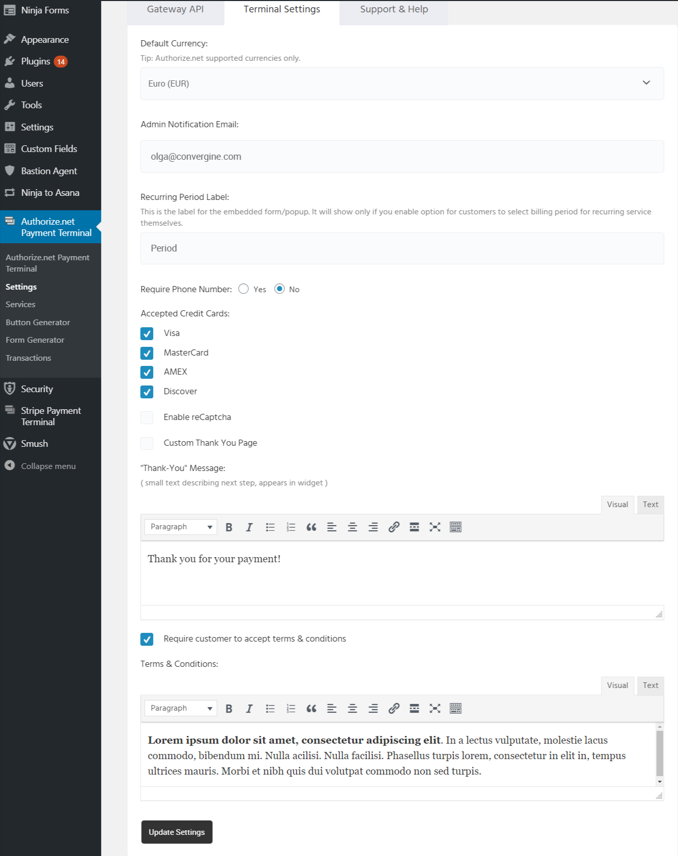
Task: Toggle fullscreen in Terms & Conditions editor
Action: click(435, 709)
